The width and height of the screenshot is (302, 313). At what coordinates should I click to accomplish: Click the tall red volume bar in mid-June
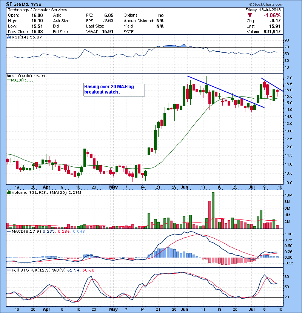210,215
